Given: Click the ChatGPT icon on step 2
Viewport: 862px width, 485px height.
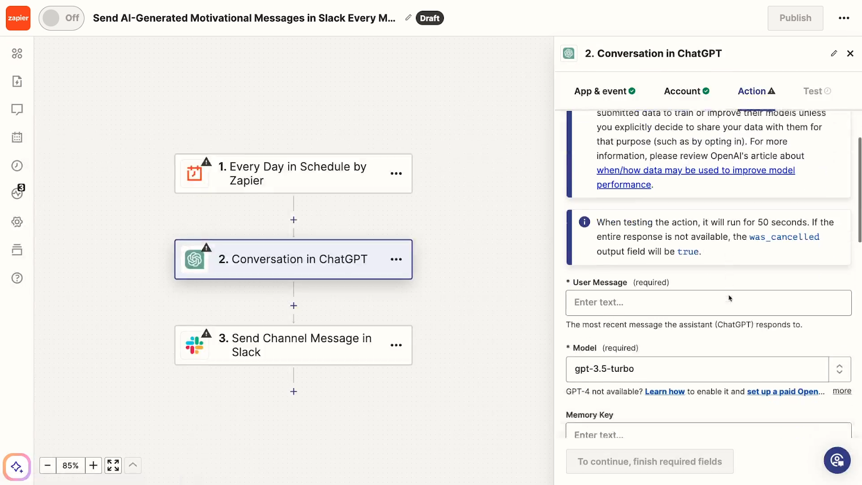Looking at the screenshot, I should 194,259.
